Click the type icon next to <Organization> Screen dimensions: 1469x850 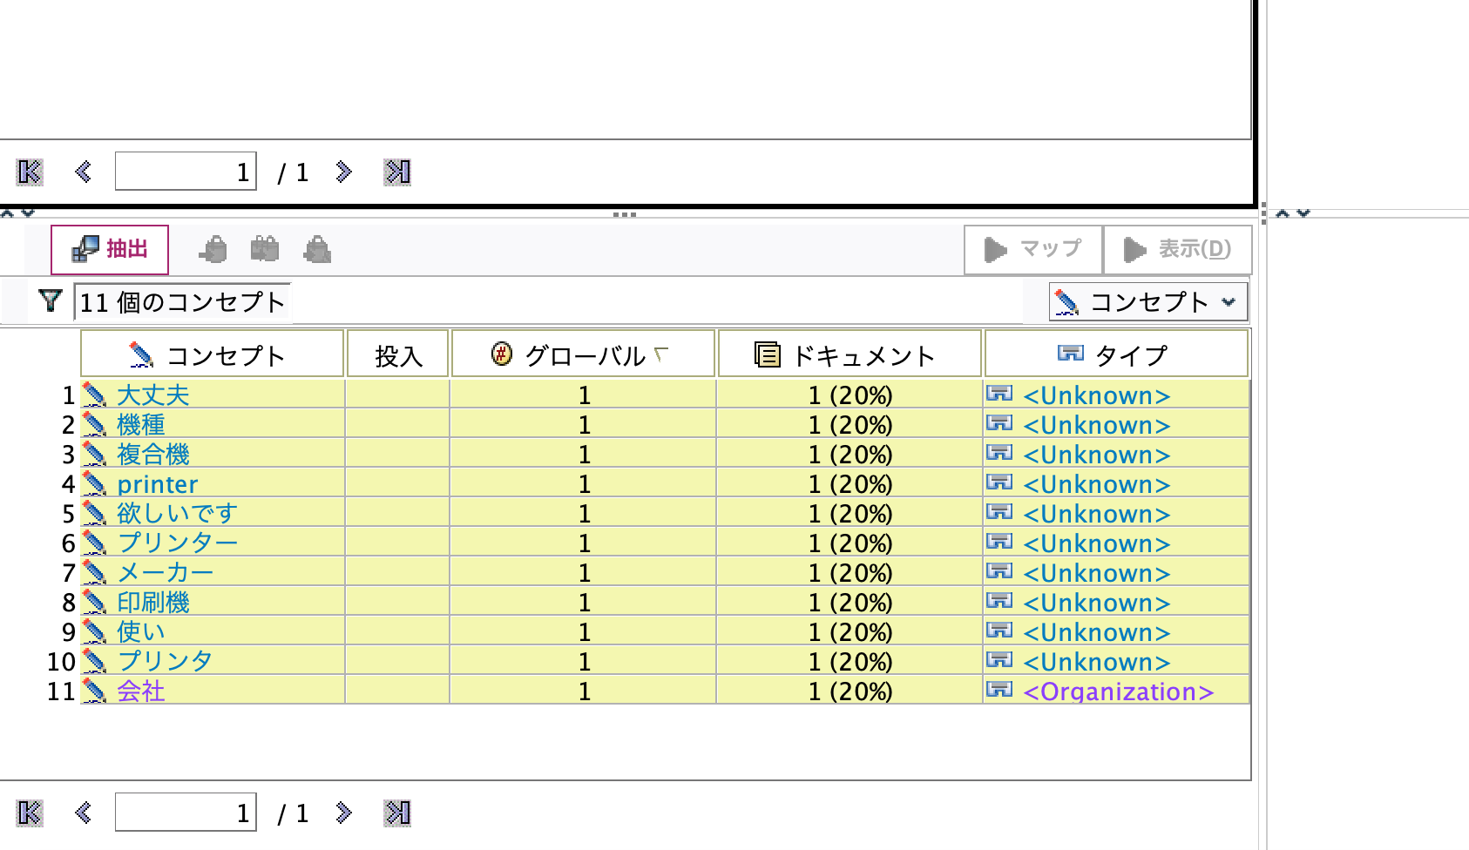pyautogui.click(x=999, y=690)
